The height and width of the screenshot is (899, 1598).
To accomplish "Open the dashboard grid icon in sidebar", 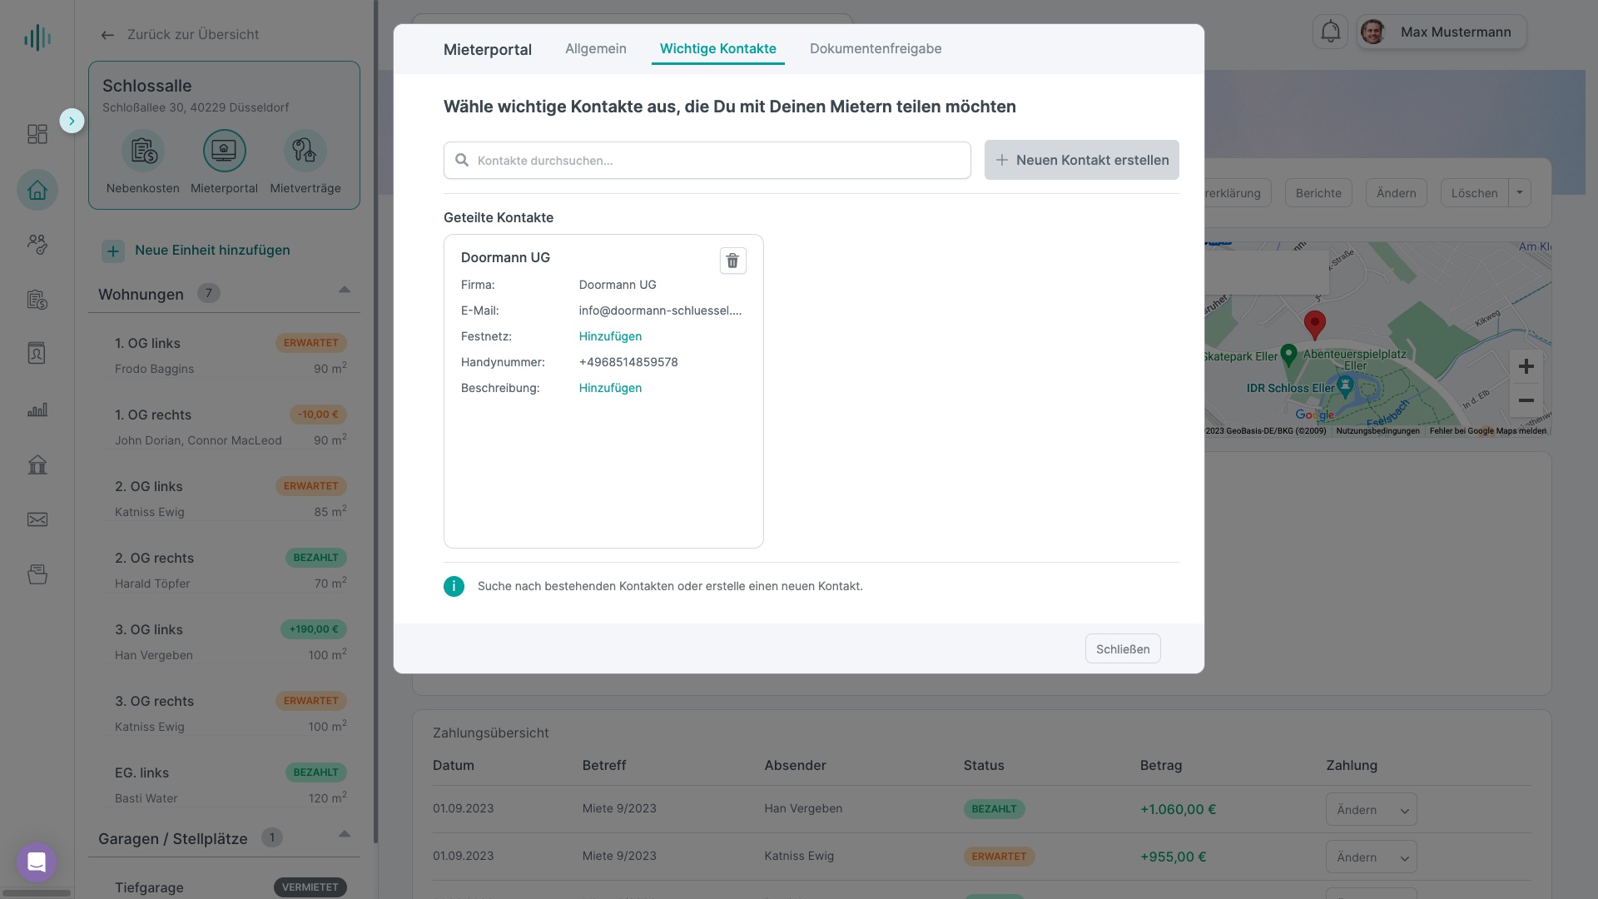I will [x=37, y=134].
